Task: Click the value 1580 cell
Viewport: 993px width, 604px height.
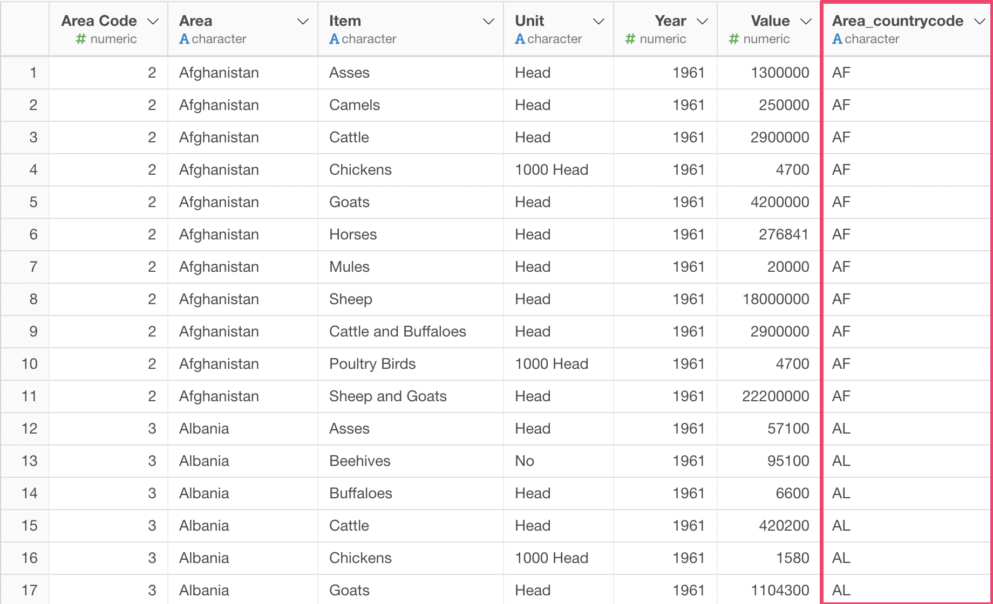Action: click(x=769, y=558)
